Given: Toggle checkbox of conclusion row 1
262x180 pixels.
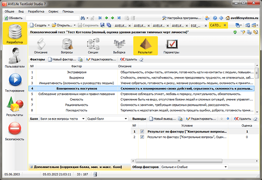Looking at the screenshot, I should point(142,132).
